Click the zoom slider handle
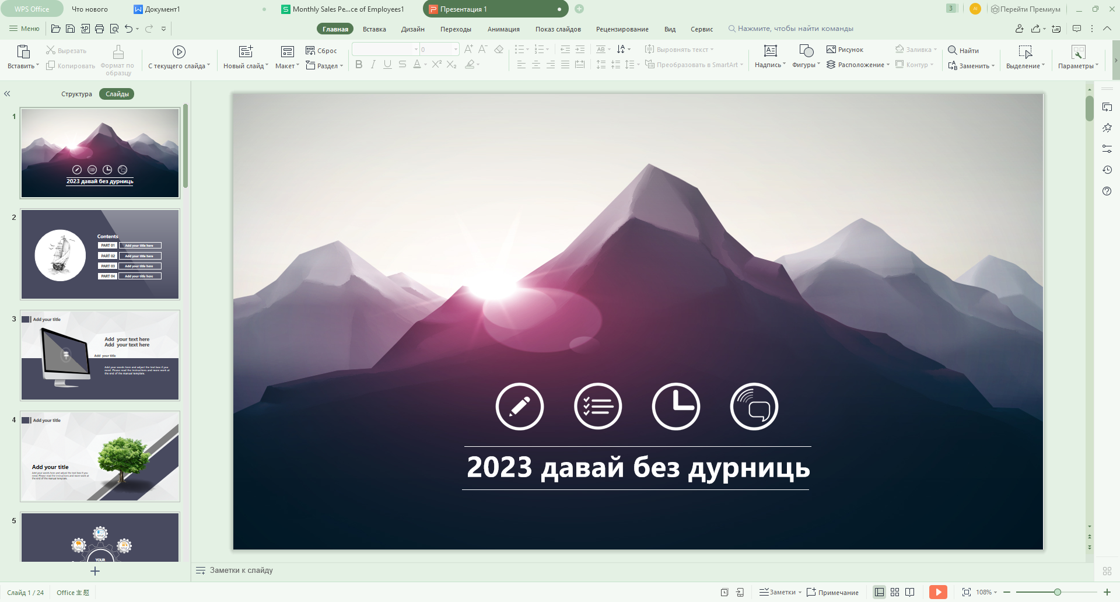 pos(1057,592)
